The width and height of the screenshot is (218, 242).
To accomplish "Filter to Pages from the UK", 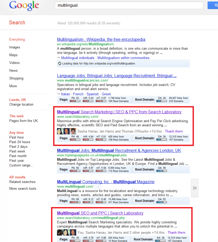I will click(x=23, y=121).
